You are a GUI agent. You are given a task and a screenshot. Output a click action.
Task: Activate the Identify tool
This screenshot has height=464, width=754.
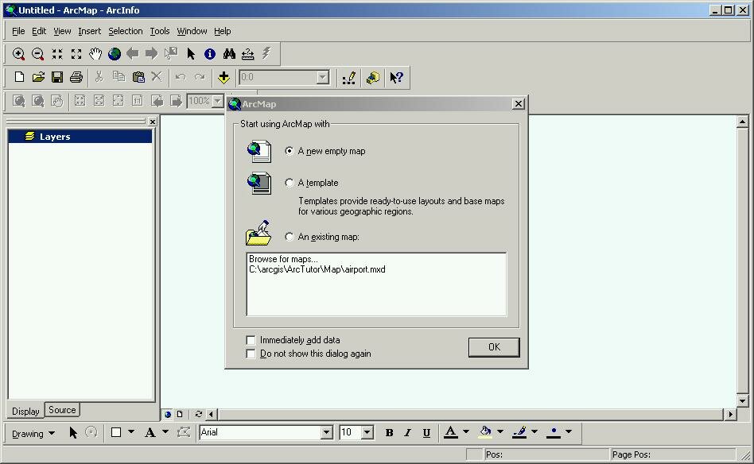pyautogui.click(x=210, y=54)
